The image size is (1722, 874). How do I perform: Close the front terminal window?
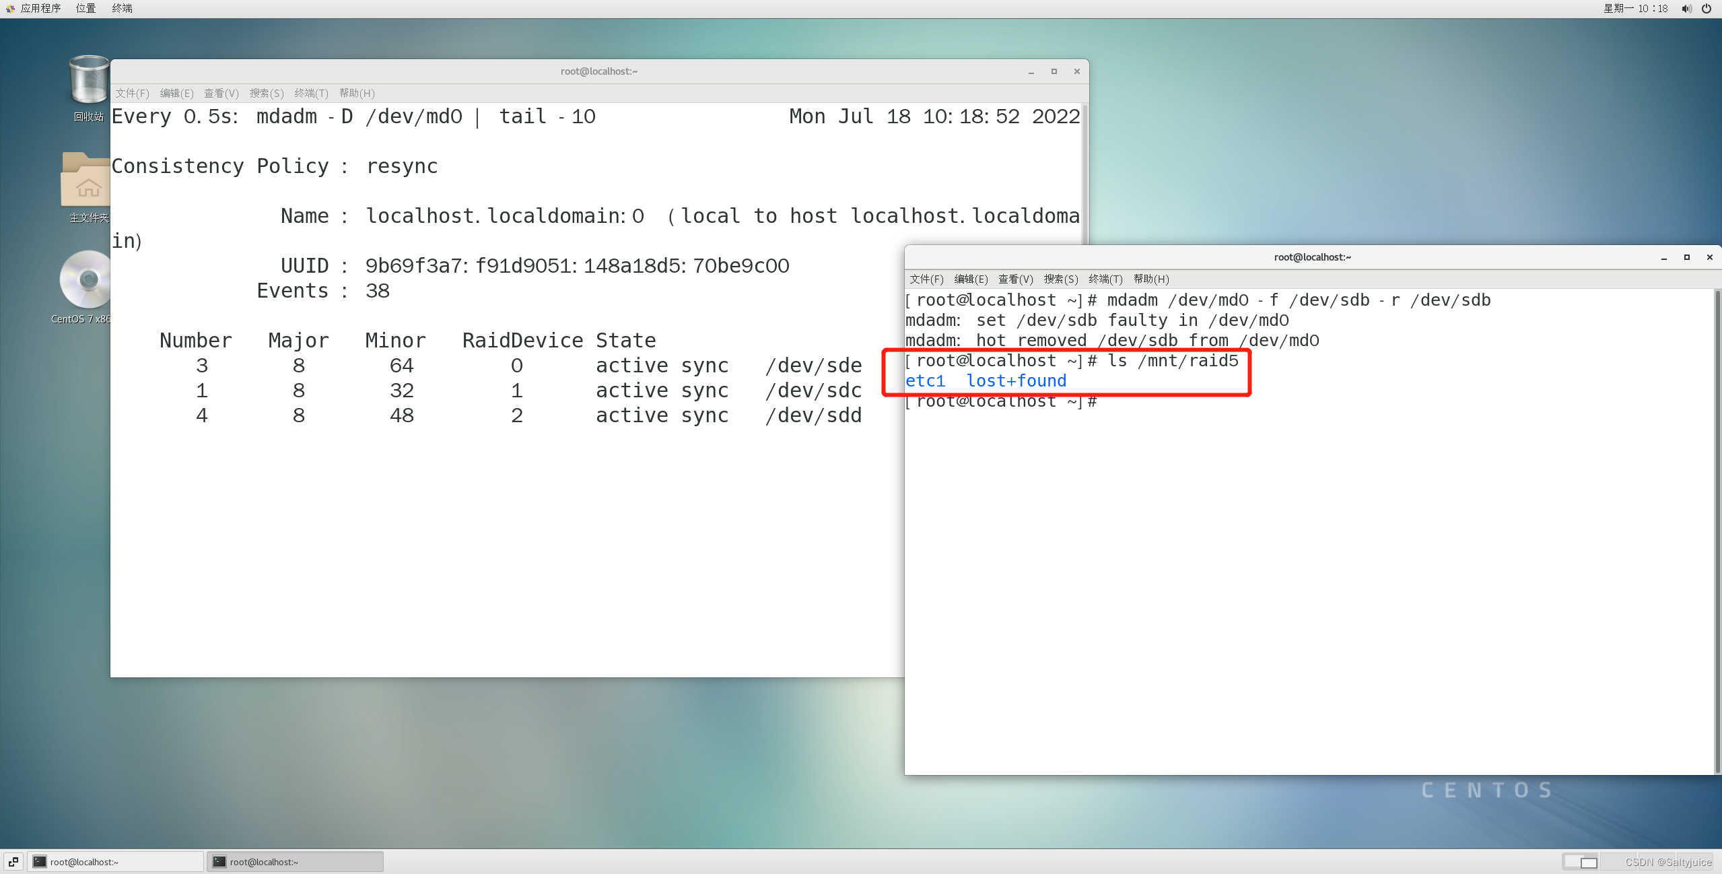[x=1709, y=257]
